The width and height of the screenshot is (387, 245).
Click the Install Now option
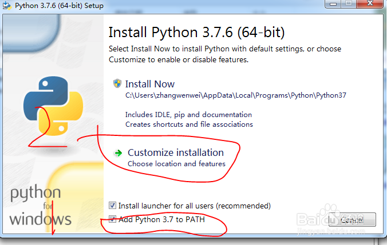click(150, 84)
